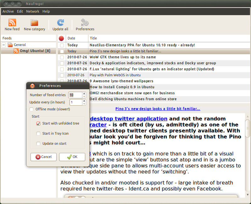Viewport: 251px width, 204px height.
Task: Click the New feed RSS icon
Action: [x=12, y=22]
